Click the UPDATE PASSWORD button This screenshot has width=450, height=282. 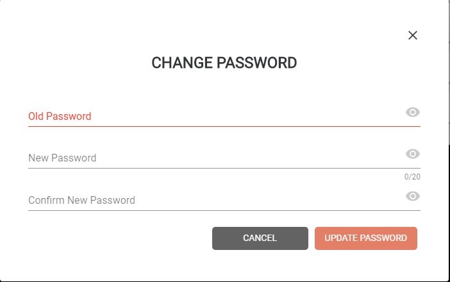coord(365,238)
